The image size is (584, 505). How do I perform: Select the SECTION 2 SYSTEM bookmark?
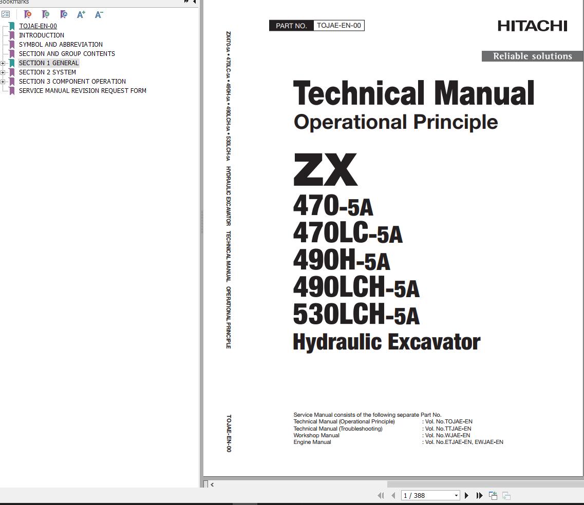tap(47, 72)
